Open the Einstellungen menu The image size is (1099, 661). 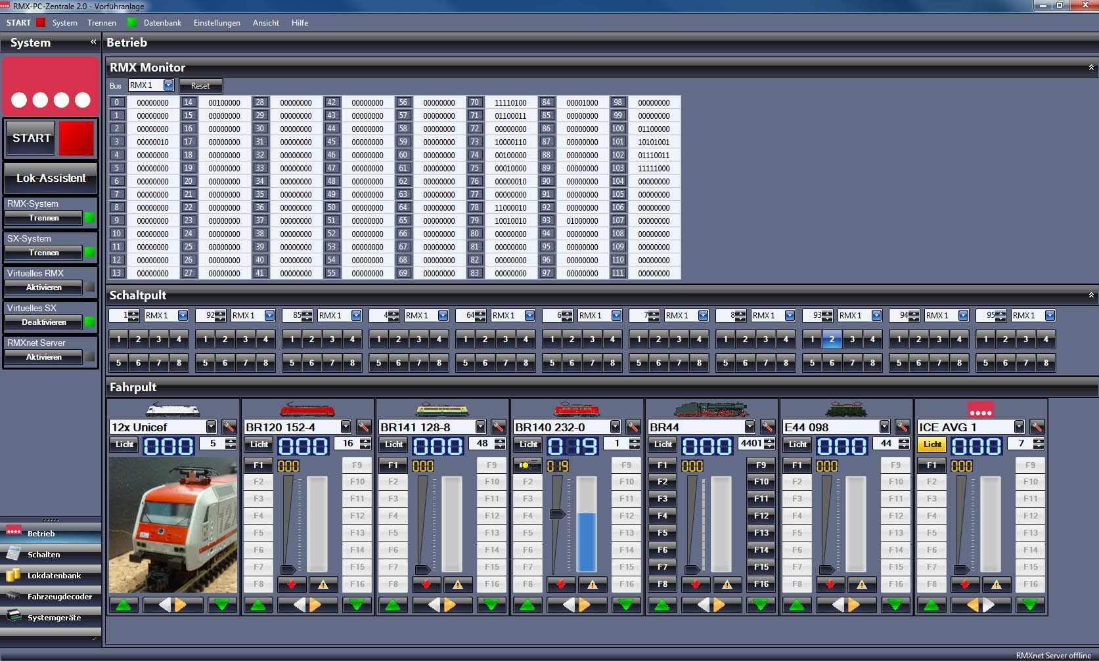217,22
